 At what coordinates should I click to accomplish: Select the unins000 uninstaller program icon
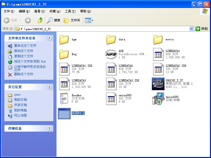(158, 99)
